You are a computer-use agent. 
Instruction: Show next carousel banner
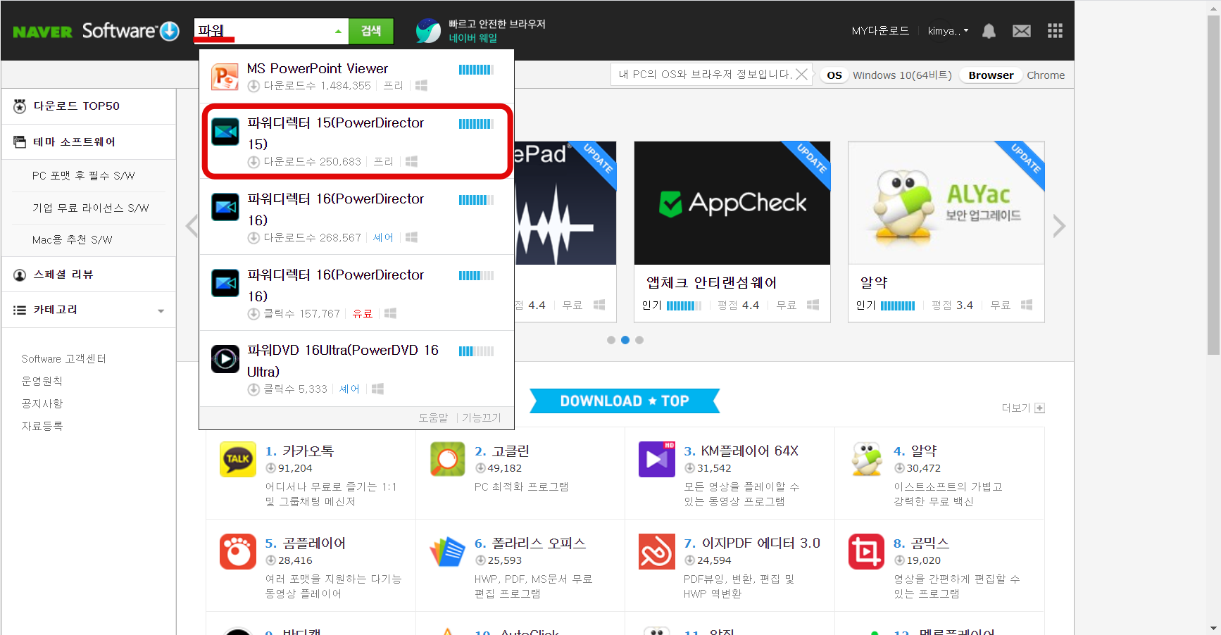click(1059, 226)
